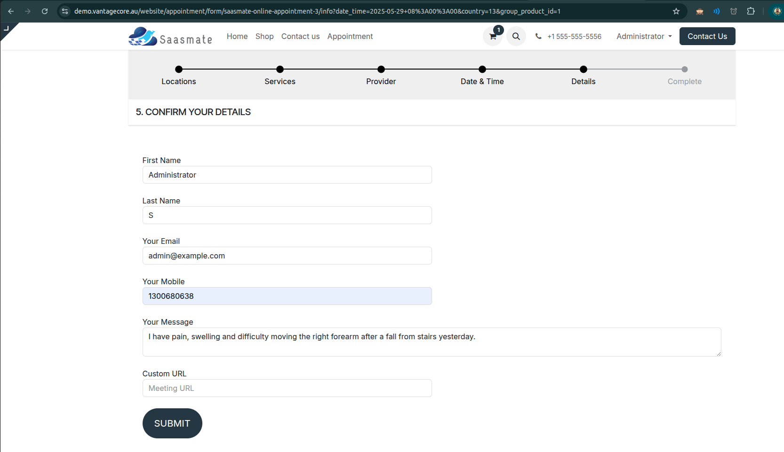
Task: Bookmark this page with the star icon
Action: click(676, 11)
